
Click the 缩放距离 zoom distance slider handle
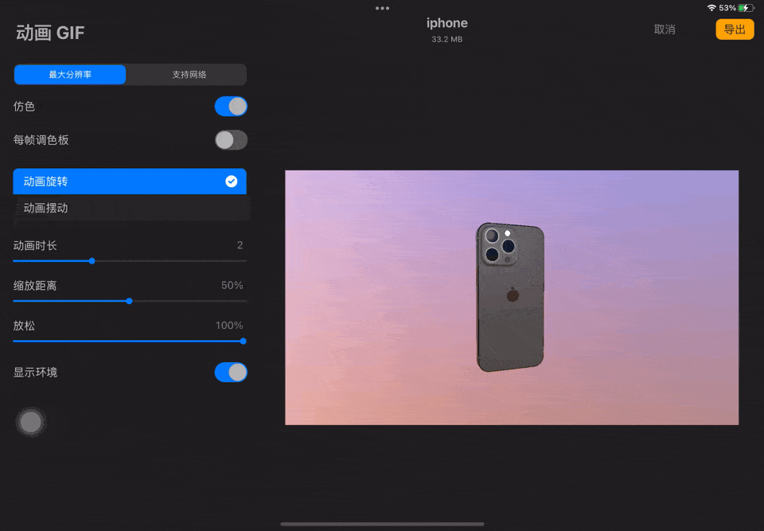click(x=129, y=301)
